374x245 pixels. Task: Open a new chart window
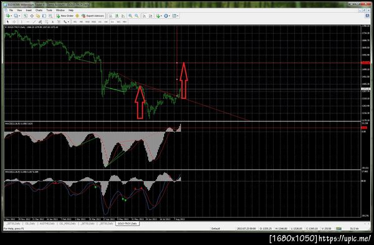(8, 16)
